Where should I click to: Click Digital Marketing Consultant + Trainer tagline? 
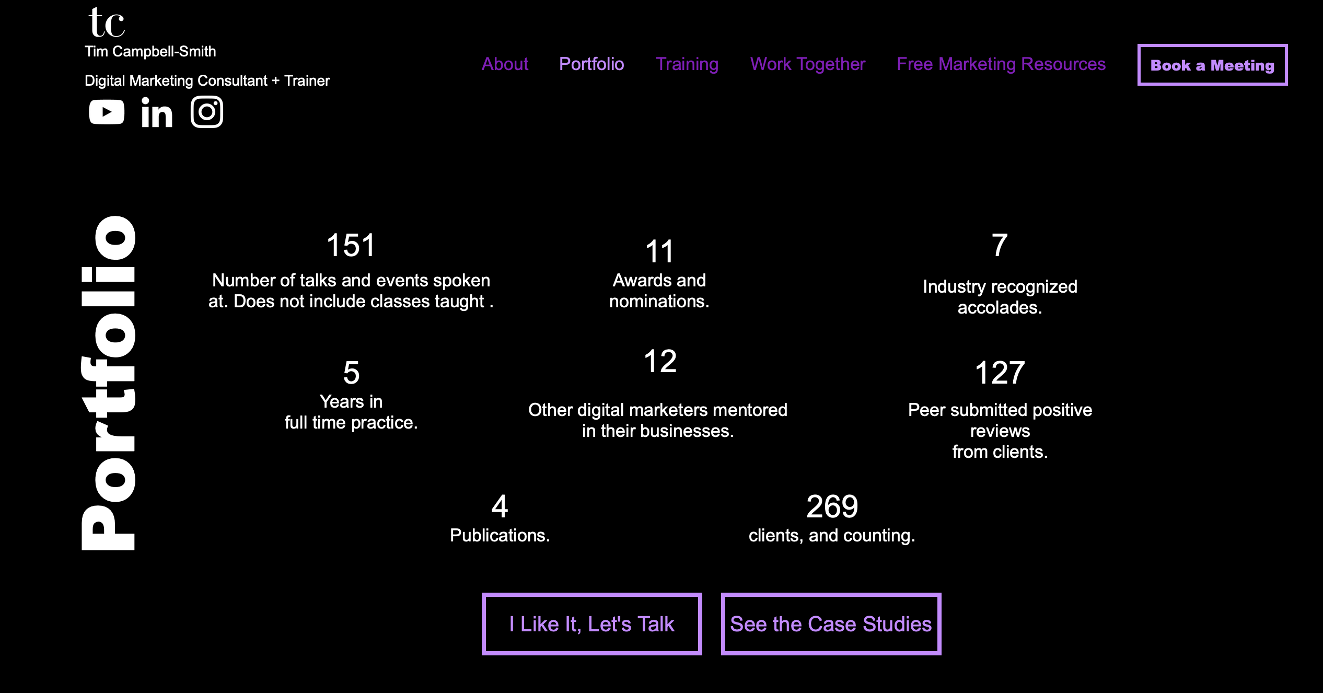coord(207,81)
